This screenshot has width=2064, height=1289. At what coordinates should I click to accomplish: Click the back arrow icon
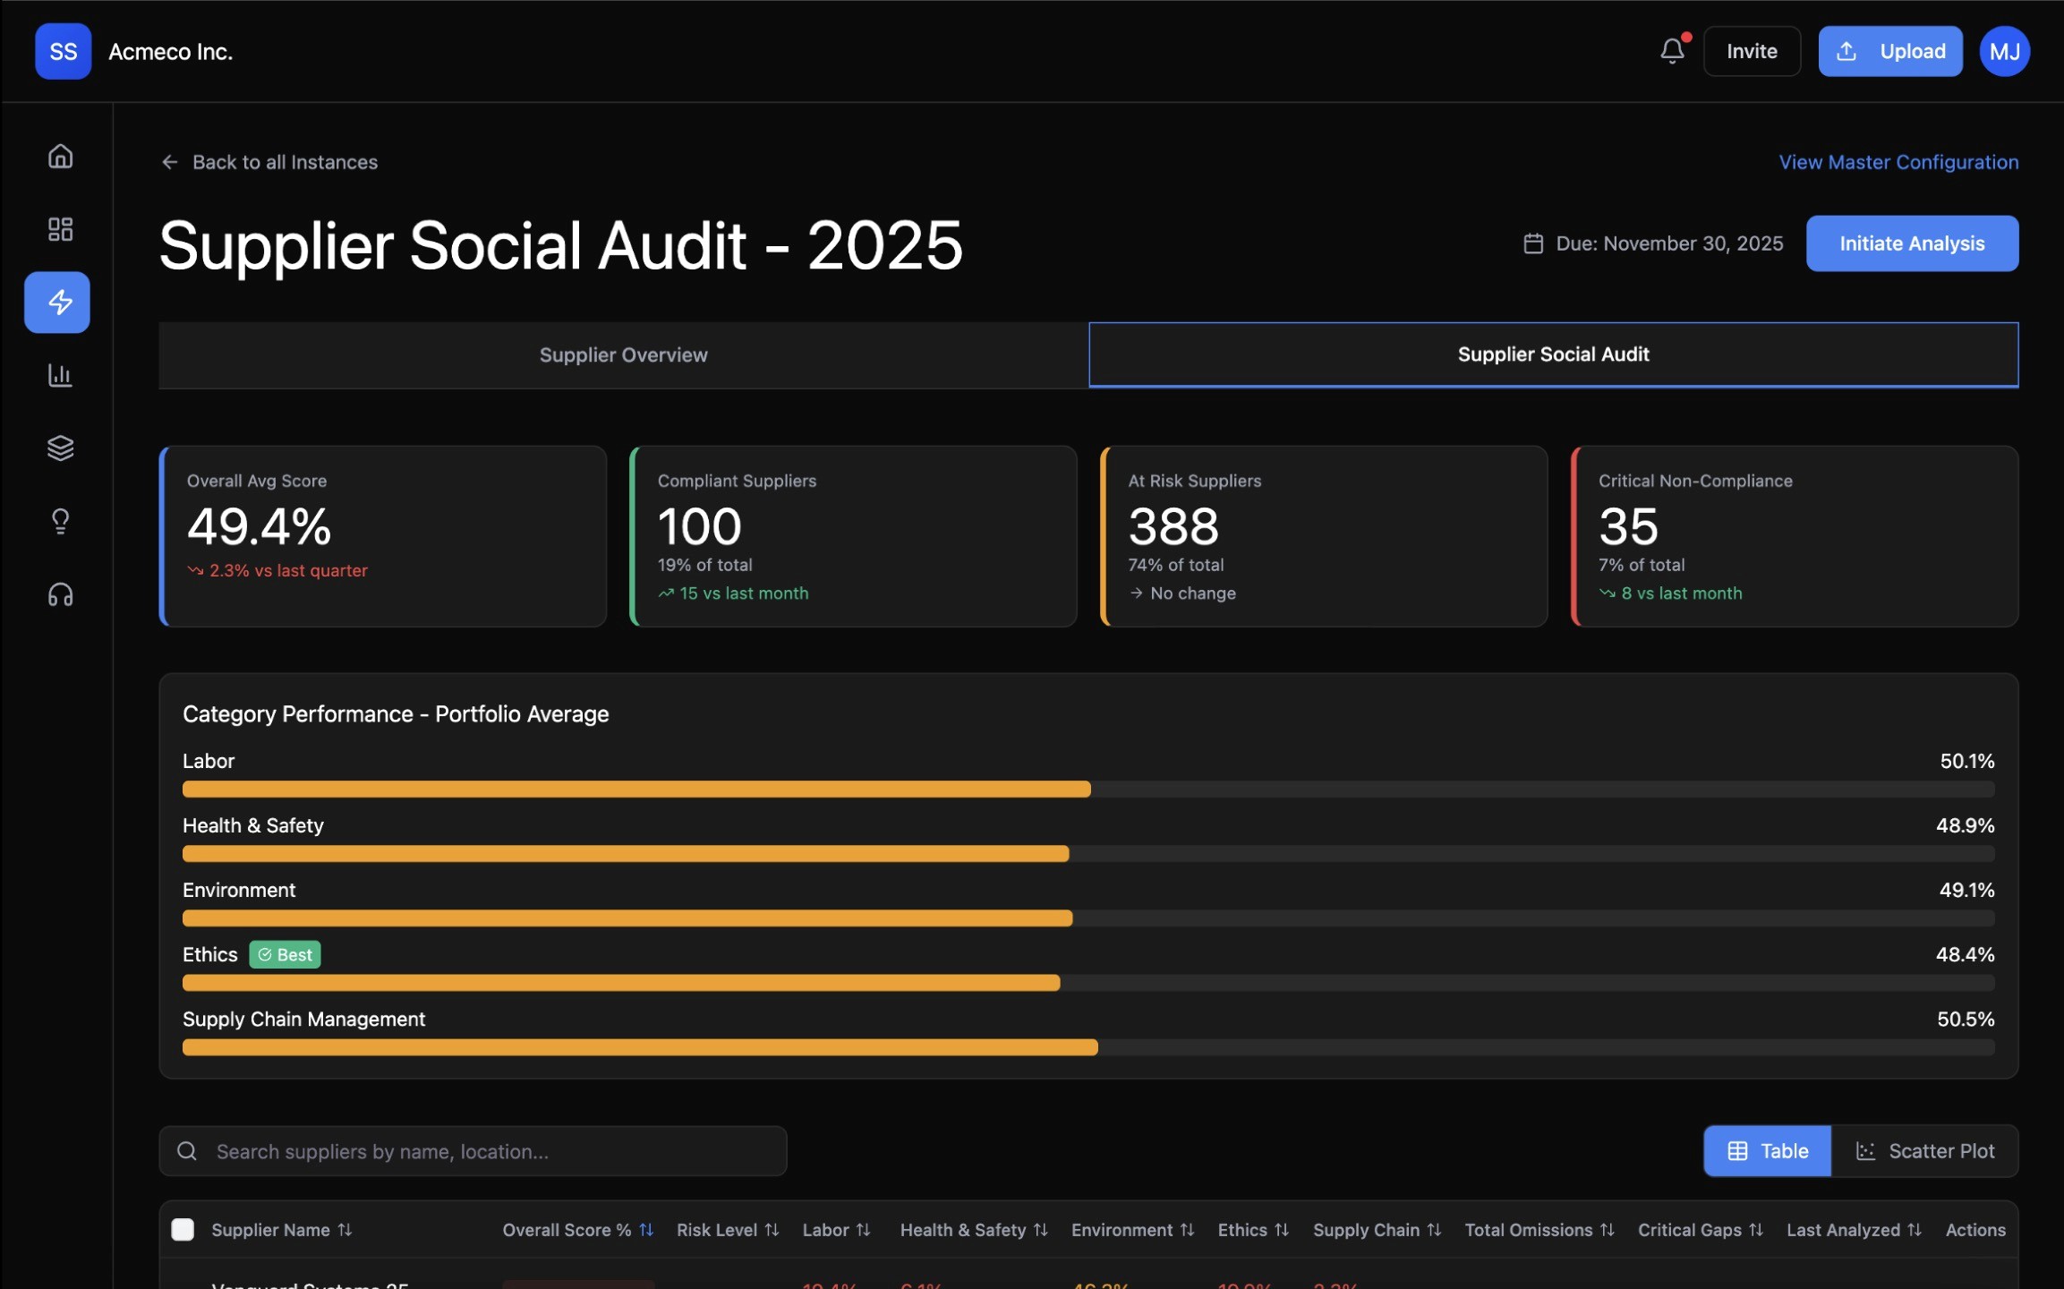(x=169, y=162)
